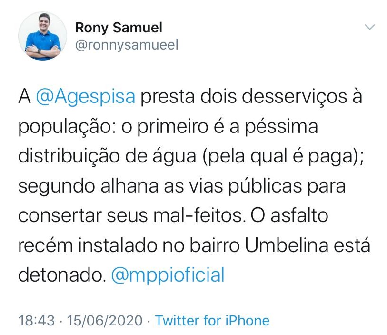The height and width of the screenshot is (335, 387).
Task: Click the 18:43 timestamp
Action: 36,320
